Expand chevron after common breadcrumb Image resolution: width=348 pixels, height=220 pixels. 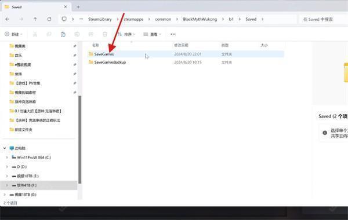177,19
